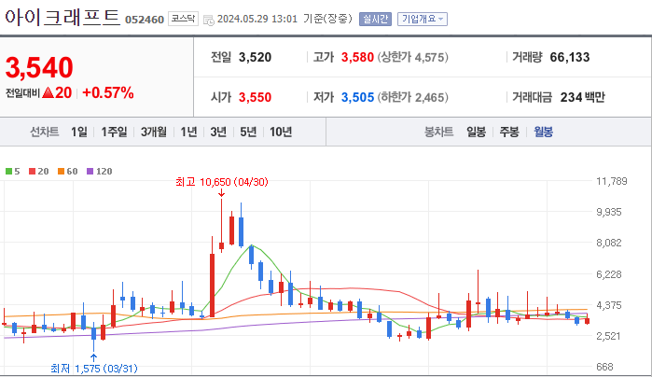Click the 최저 1,575 (03/31) marker label

point(94,369)
